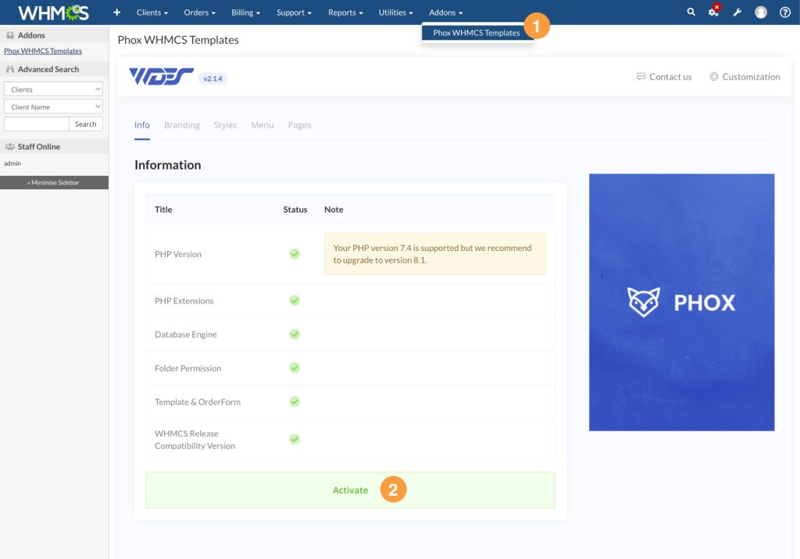Image resolution: width=800 pixels, height=559 pixels.
Task: Open the admin search magnifier icon
Action: coord(691,12)
